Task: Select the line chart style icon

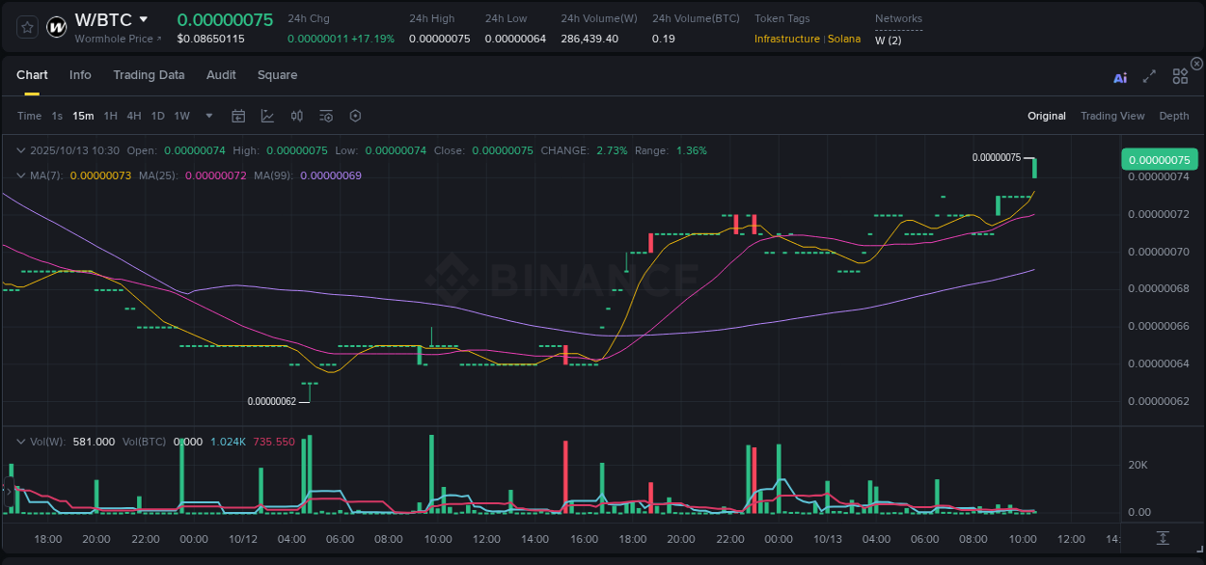Action: click(x=267, y=116)
